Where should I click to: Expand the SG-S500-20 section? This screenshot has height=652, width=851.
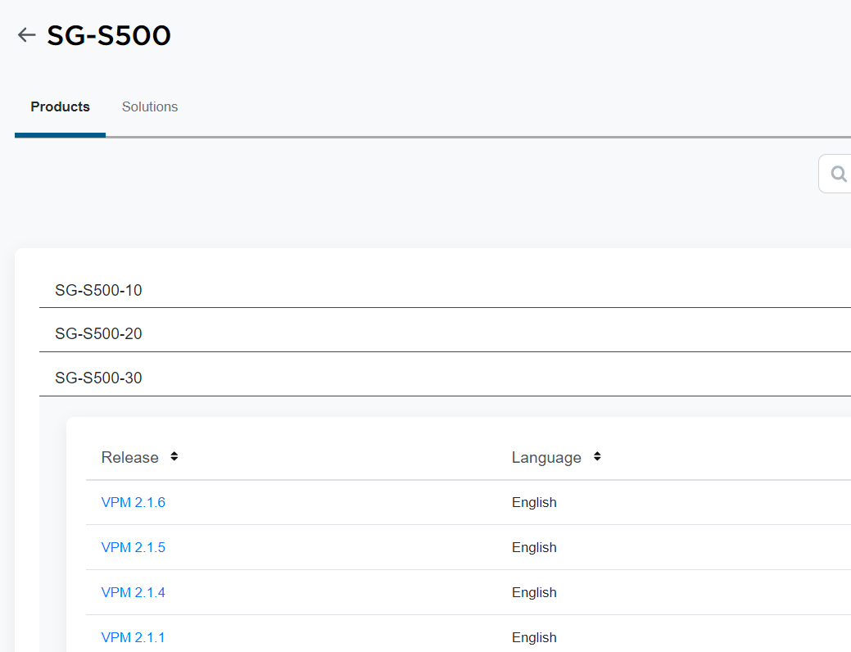click(98, 334)
